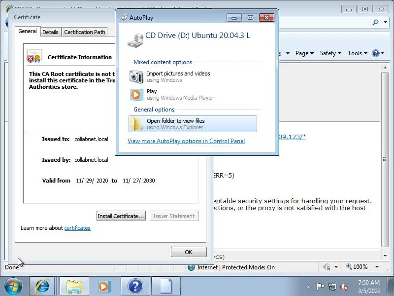Click the browser scrollbar up arrow
Image resolution: width=394 pixels, height=296 pixels.
click(385, 68)
